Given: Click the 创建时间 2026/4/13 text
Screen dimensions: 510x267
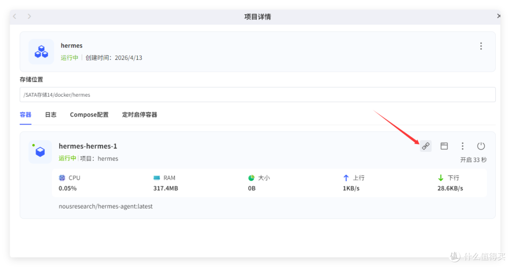Looking at the screenshot, I should [114, 58].
